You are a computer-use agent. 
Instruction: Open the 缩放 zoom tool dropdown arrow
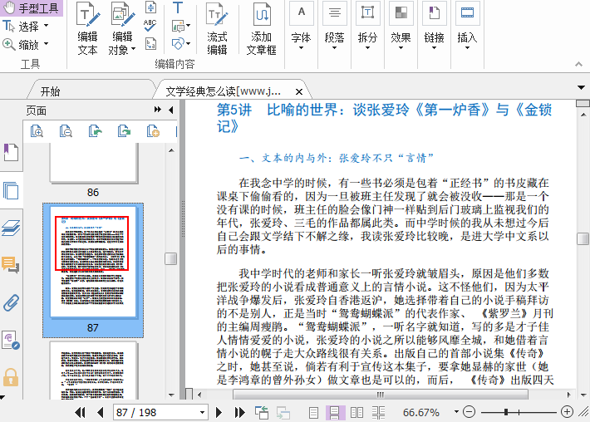point(47,44)
